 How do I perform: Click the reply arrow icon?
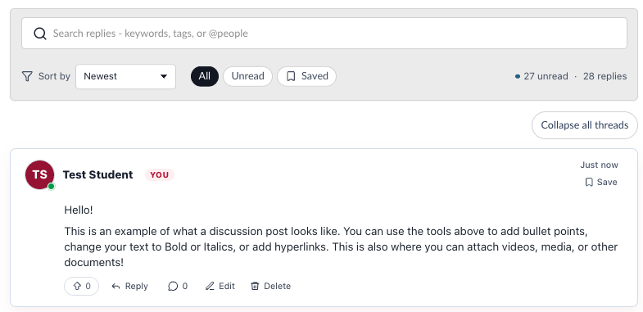click(x=116, y=286)
